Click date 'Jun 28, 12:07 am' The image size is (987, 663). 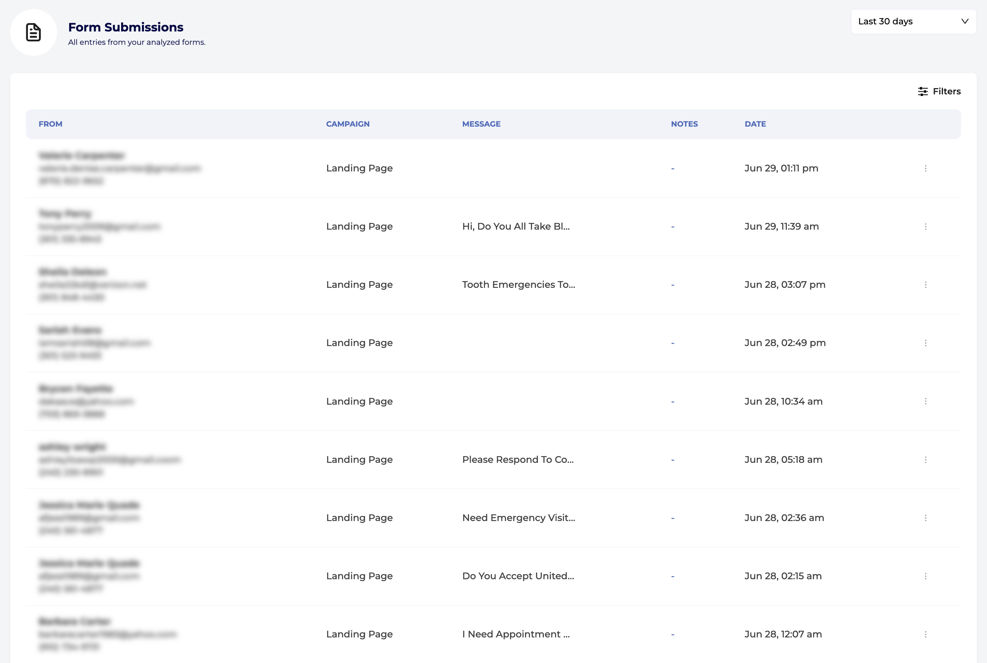pos(783,634)
